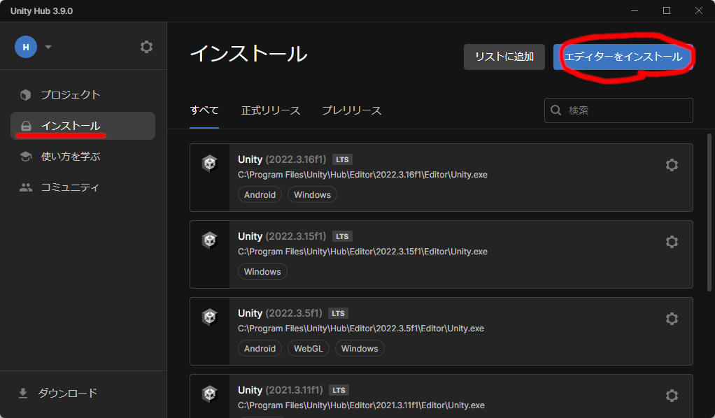715x418 pixels.
Task: Open settings gear for Unity 2022.3.5f1
Action: (x=672, y=319)
